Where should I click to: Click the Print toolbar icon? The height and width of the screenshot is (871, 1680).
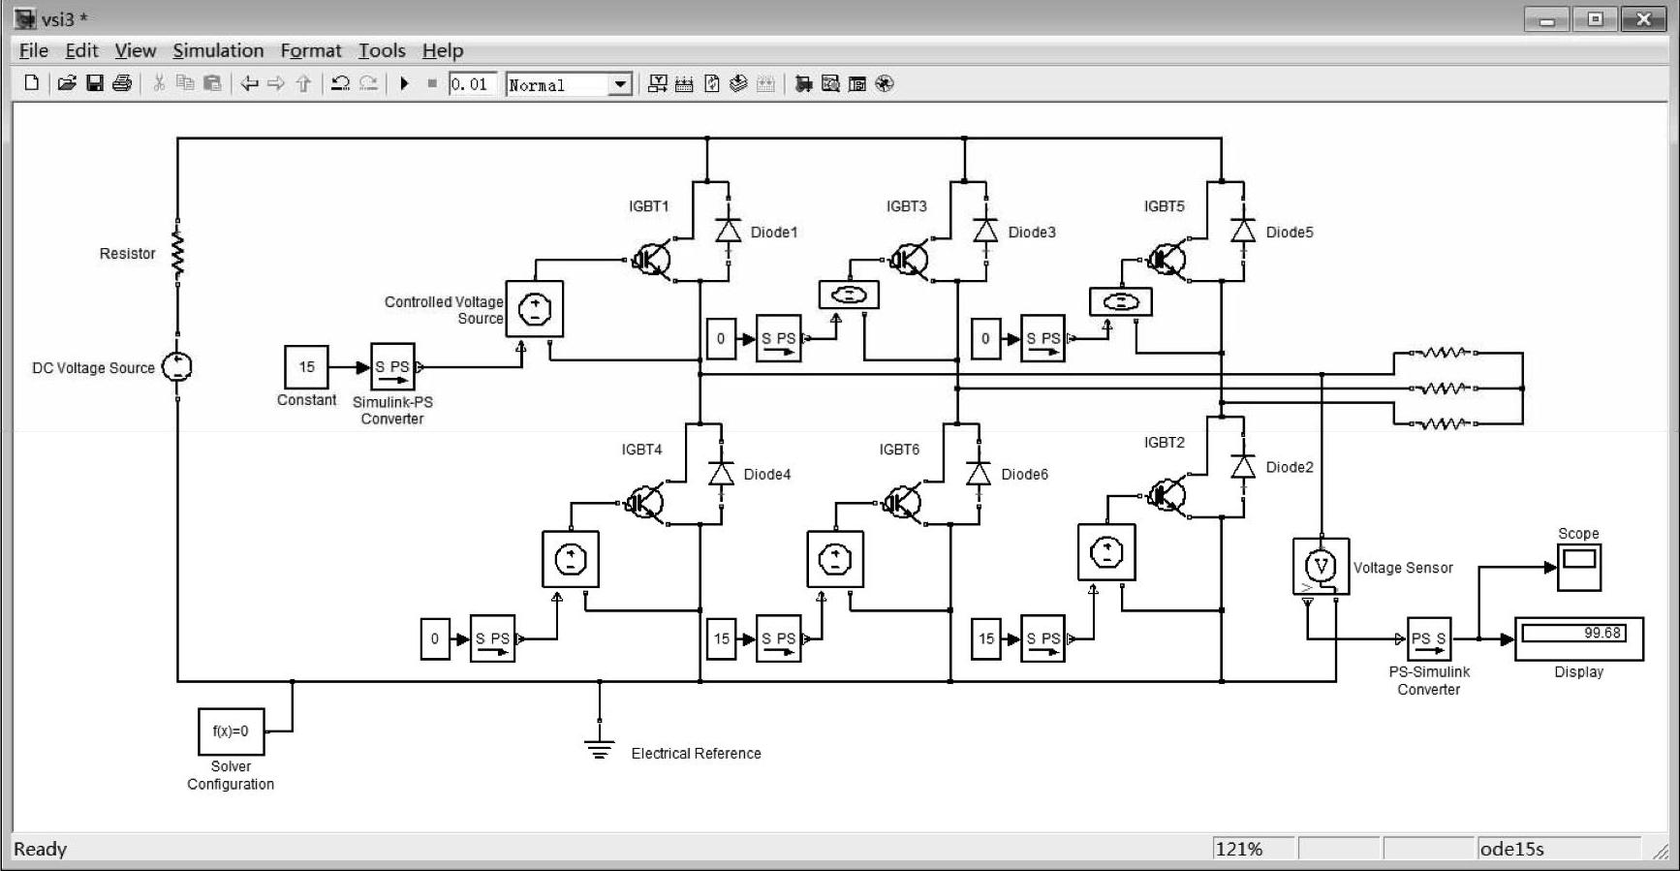pos(122,83)
